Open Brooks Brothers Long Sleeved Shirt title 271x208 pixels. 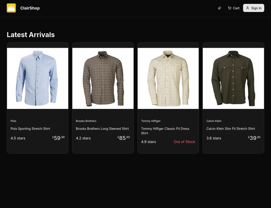coord(102,129)
